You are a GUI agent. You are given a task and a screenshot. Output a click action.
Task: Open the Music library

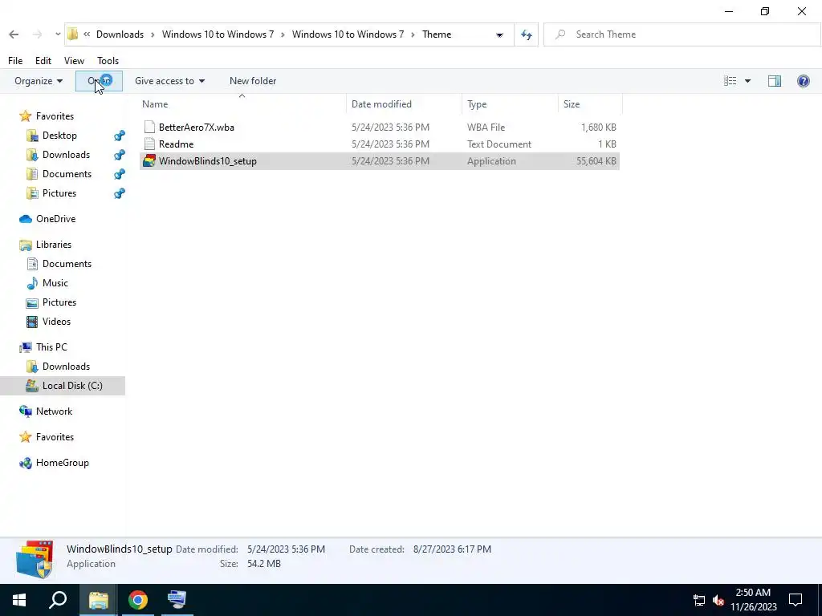pos(55,283)
